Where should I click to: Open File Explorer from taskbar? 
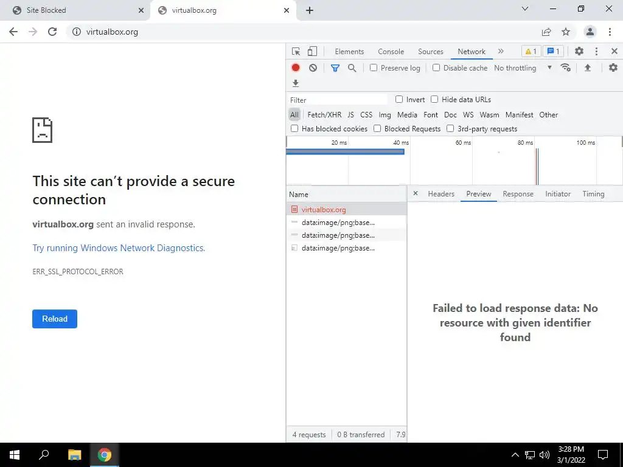click(x=74, y=455)
